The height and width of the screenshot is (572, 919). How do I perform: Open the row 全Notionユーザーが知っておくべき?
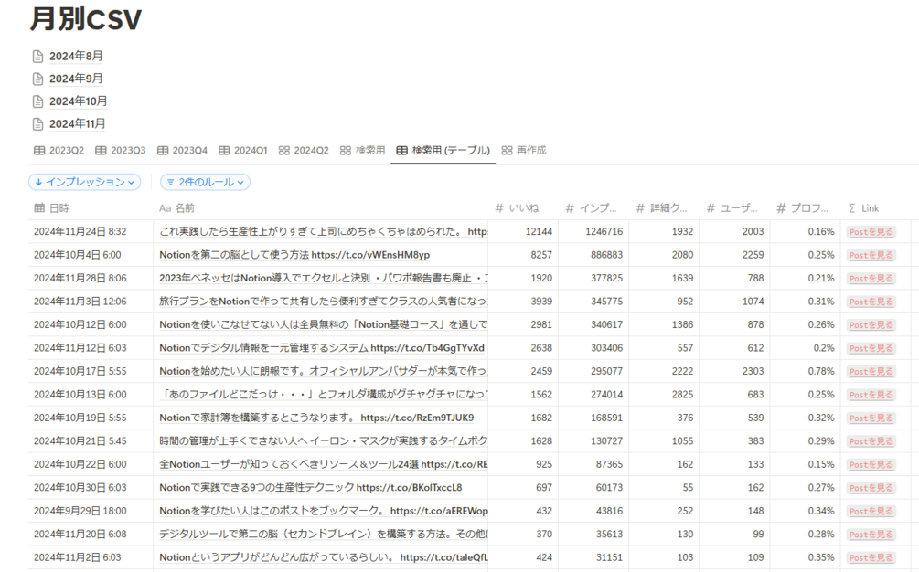(x=323, y=465)
